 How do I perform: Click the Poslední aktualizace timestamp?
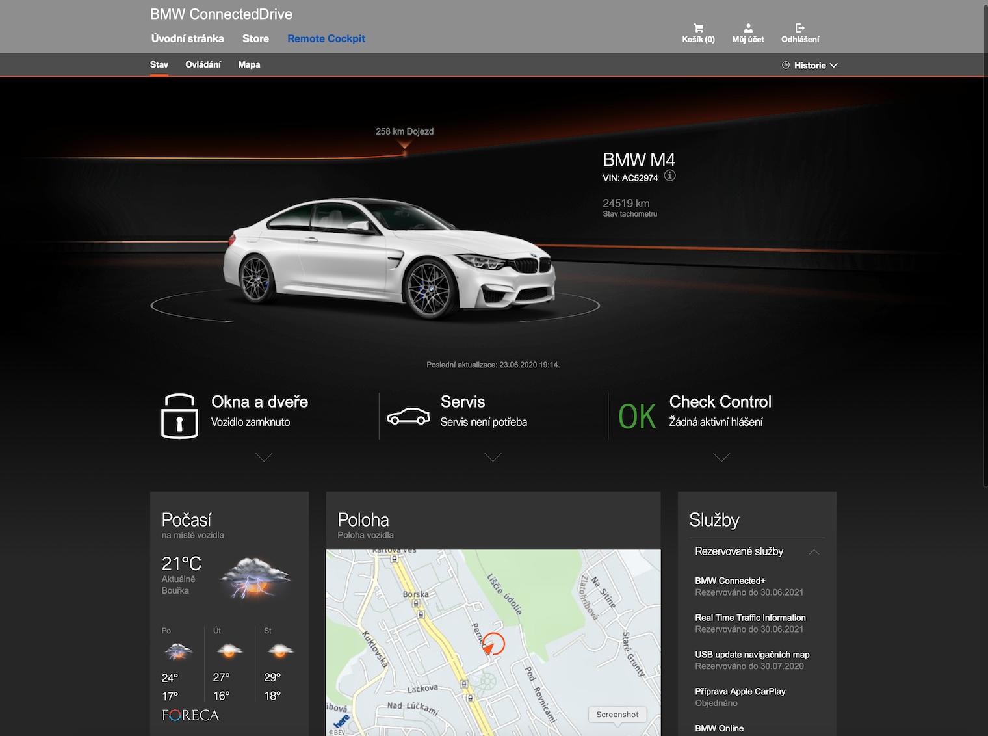pyautogui.click(x=493, y=365)
